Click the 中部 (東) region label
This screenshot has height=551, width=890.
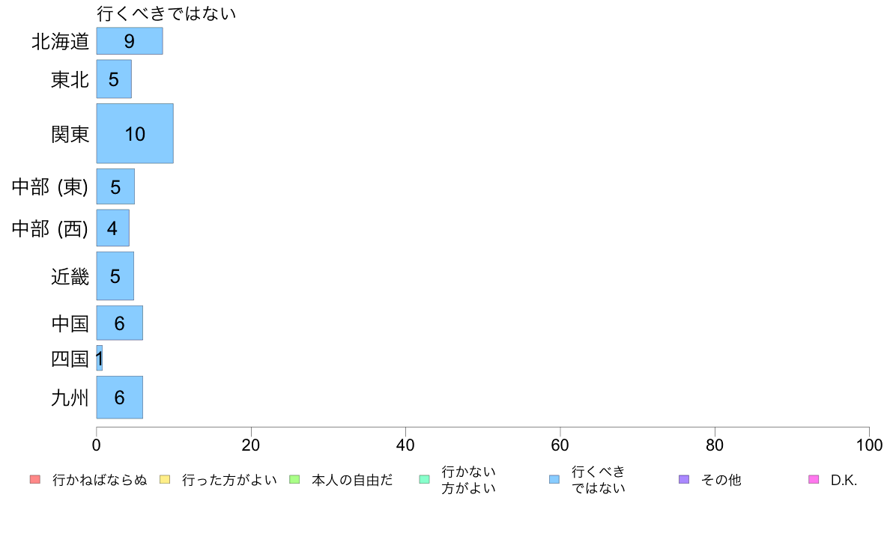click(50, 186)
